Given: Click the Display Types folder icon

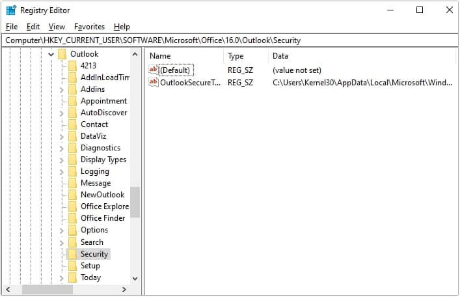Looking at the screenshot, I should point(72,160).
